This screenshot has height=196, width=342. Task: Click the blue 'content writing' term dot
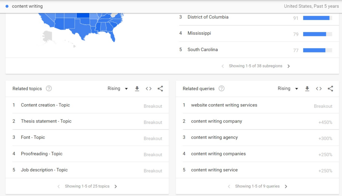pos(7,6)
